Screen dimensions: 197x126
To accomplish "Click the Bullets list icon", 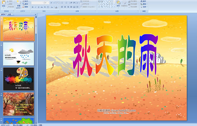I will click(62, 3).
